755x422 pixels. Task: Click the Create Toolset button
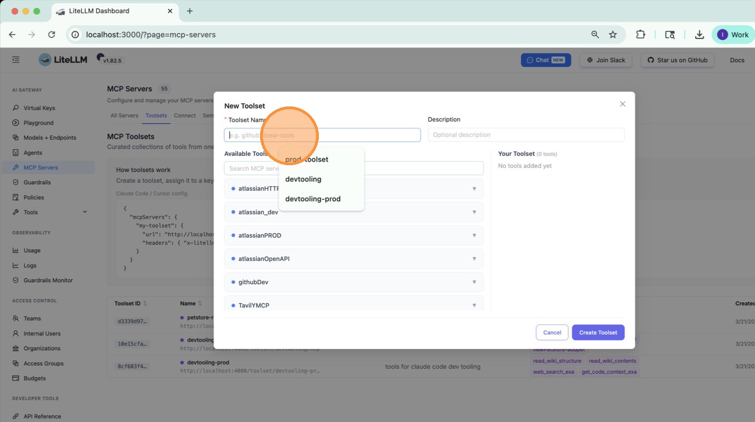tap(598, 333)
